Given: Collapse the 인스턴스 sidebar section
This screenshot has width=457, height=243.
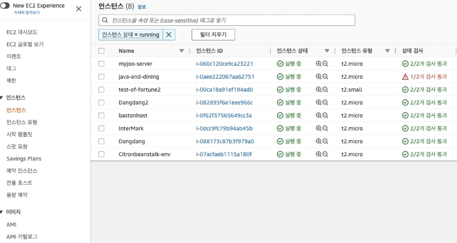Looking at the screenshot, I should pos(2,98).
